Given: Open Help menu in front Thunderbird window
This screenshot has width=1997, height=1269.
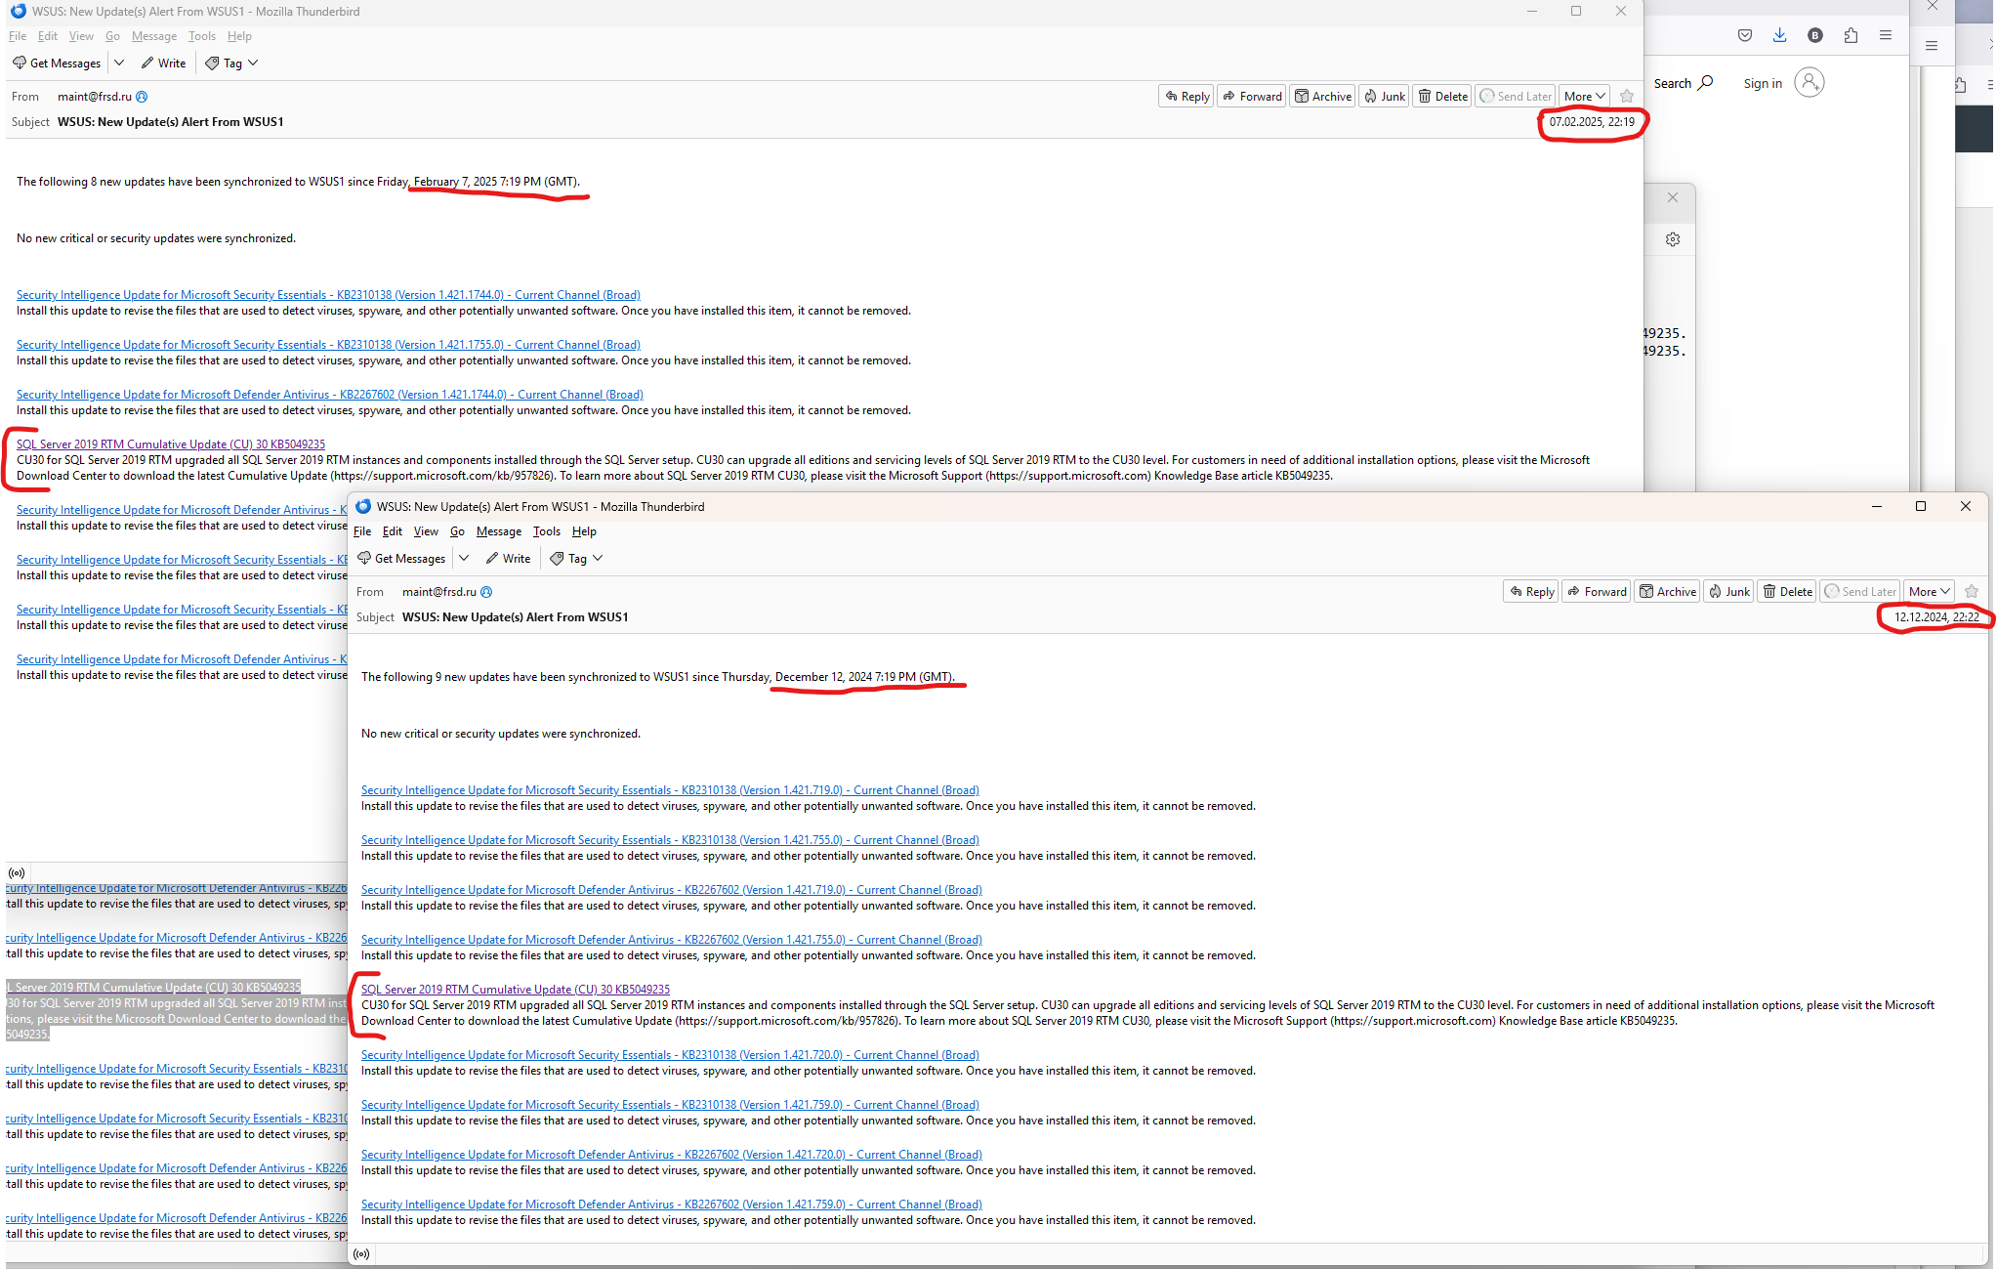Looking at the screenshot, I should 584,531.
